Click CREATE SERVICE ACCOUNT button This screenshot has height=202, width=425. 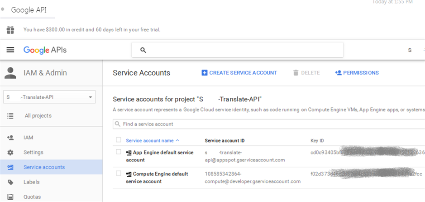click(239, 73)
